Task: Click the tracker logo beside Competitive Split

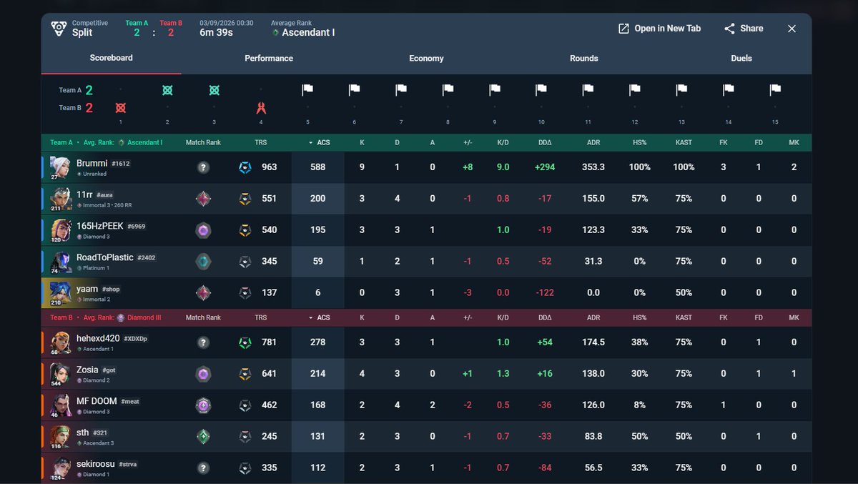Action: [x=59, y=29]
